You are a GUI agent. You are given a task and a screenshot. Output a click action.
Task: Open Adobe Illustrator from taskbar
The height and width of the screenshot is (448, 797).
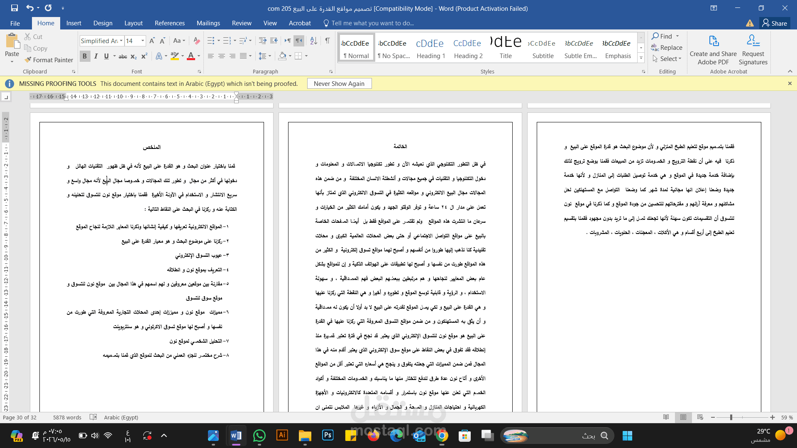tap(282, 436)
